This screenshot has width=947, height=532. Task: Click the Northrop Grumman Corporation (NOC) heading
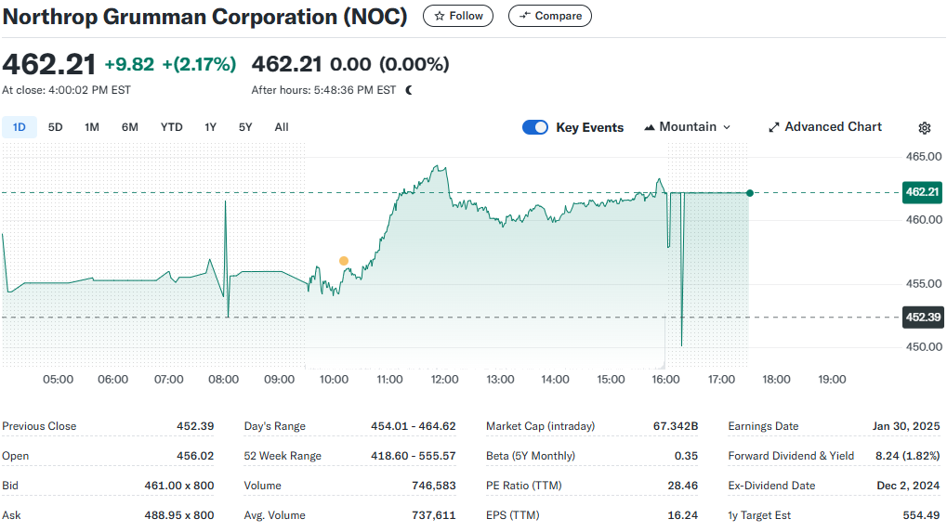(205, 17)
